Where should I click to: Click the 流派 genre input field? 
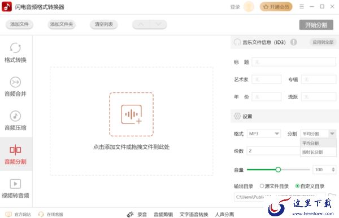[x=319, y=96]
